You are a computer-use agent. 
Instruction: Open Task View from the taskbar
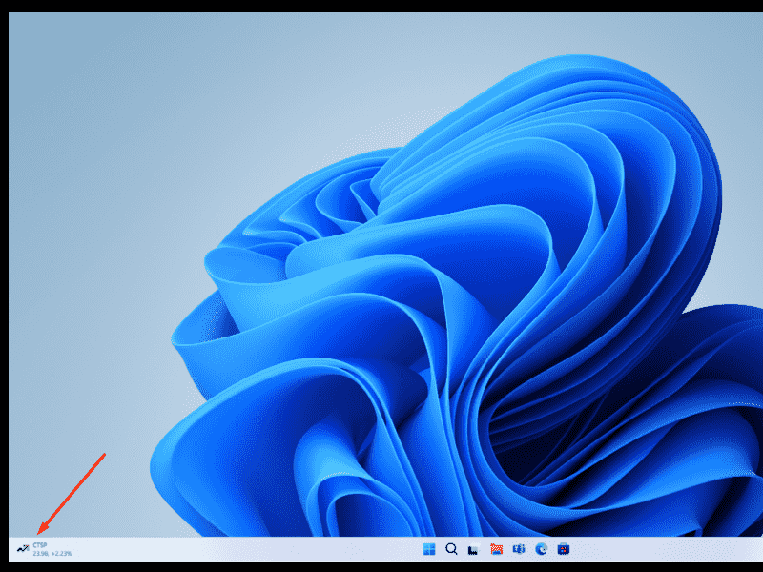coord(474,549)
